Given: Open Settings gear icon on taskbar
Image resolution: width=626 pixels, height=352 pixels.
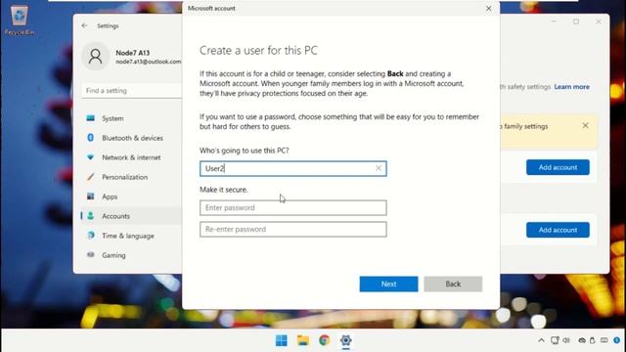Looking at the screenshot, I should coord(345,340).
